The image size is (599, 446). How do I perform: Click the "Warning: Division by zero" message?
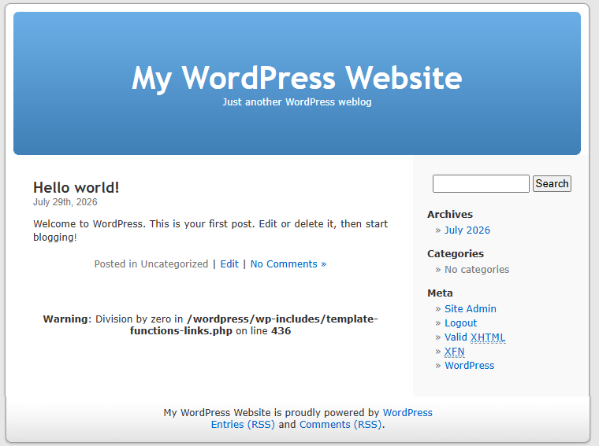click(210, 325)
